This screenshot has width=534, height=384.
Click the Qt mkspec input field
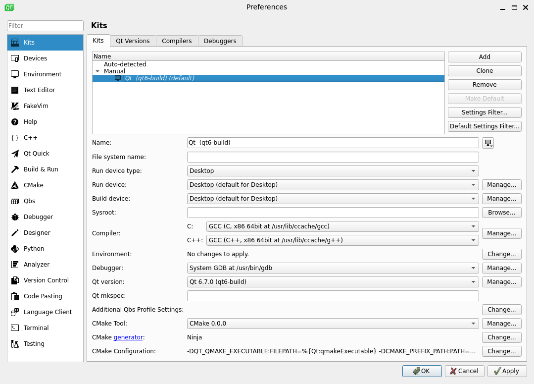(x=333, y=296)
